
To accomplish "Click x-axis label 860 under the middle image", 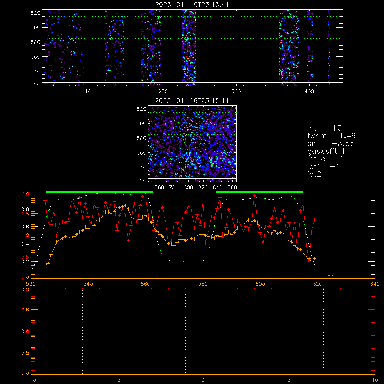I will pos(232,188).
